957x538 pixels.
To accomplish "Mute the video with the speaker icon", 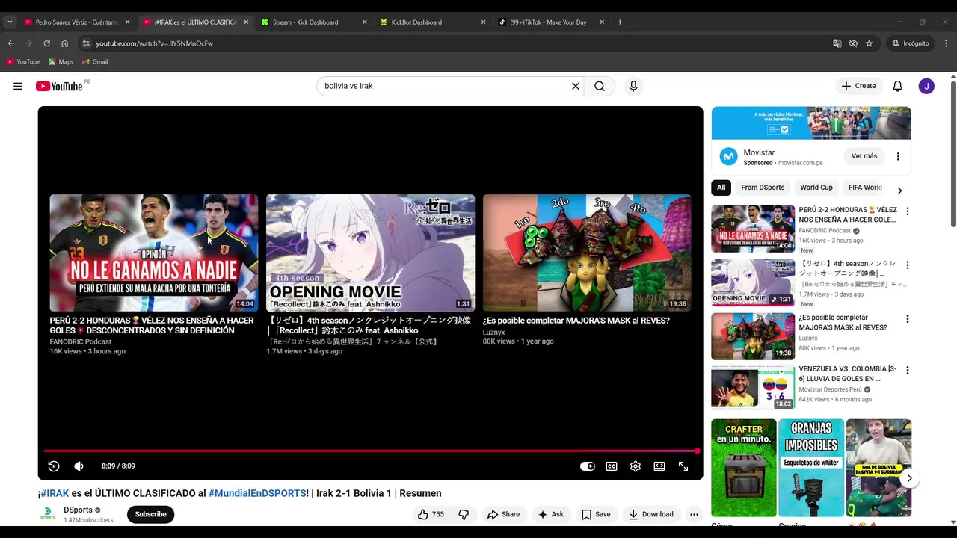I will pyautogui.click(x=79, y=466).
